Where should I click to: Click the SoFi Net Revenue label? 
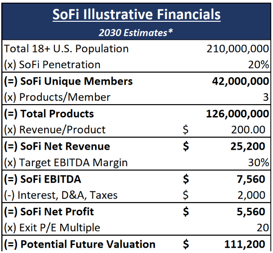(57, 146)
